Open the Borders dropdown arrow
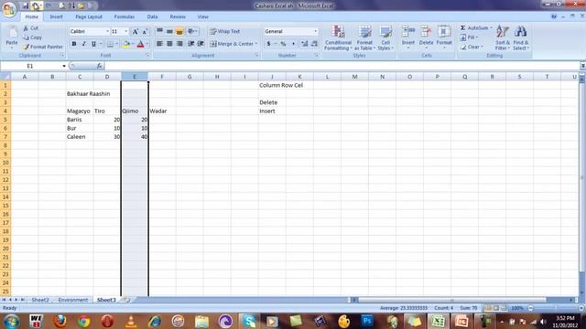 116,44
